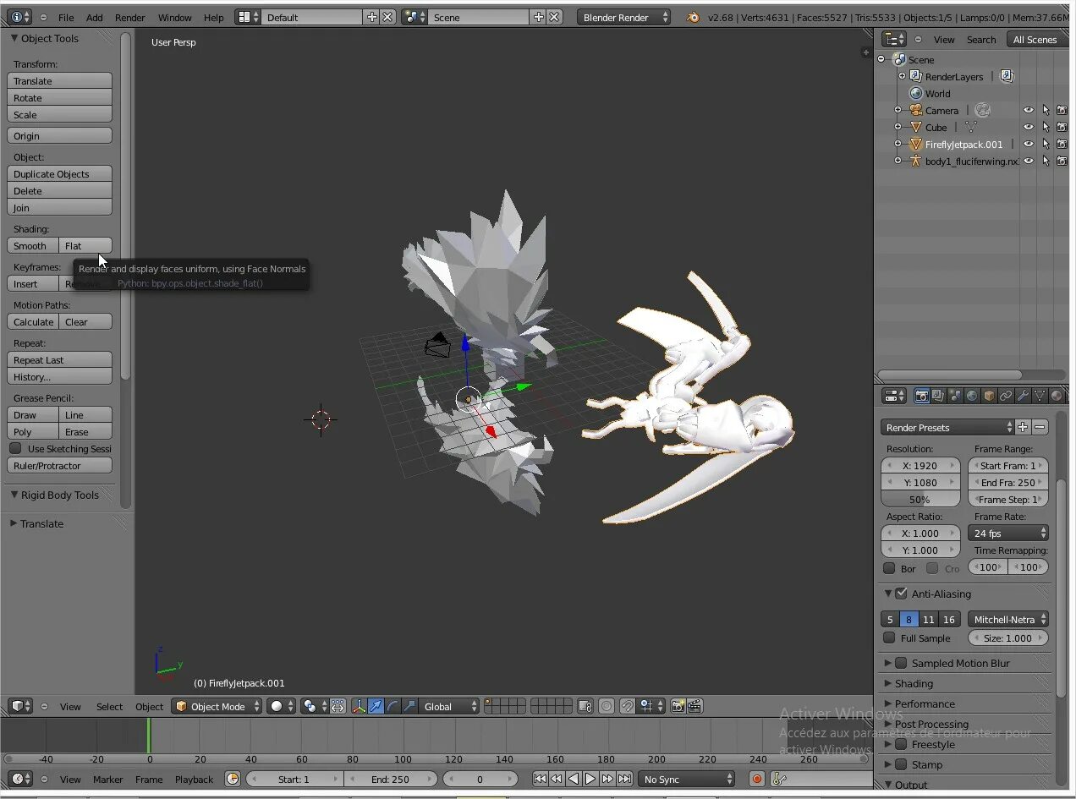The height and width of the screenshot is (799, 1076).
Task: Open the pivot point selector
Action: coord(314,706)
